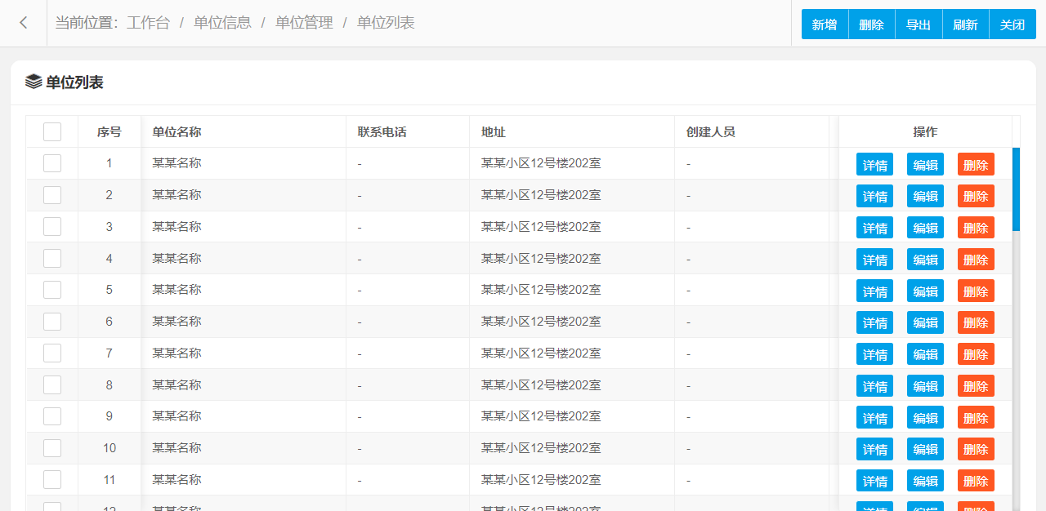The width and height of the screenshot is (1046, 511).
Task: Remove row 3 via 删除 button
Action: click(x=976, y=228)
